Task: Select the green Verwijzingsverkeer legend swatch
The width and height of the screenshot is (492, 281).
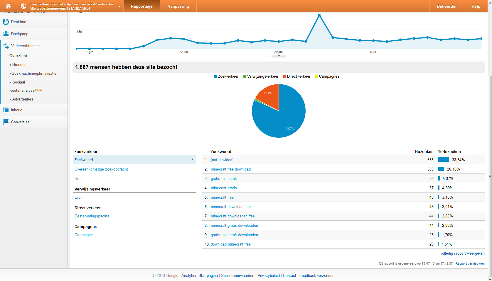Action: point(244,76)
